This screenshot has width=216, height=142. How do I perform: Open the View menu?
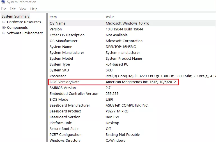pos(23,9)
